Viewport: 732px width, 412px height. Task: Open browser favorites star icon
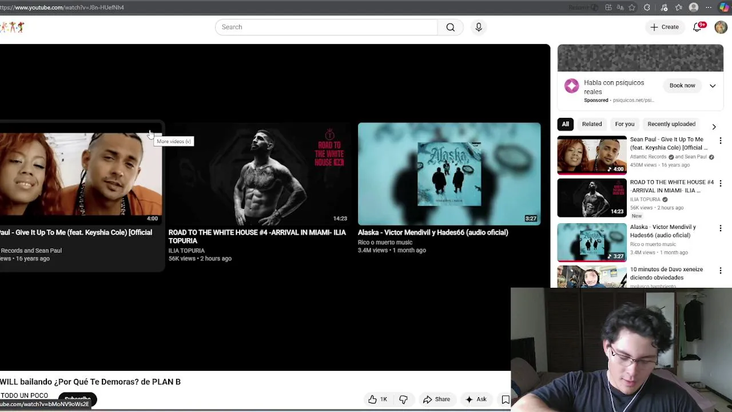[x=632, y=7]
